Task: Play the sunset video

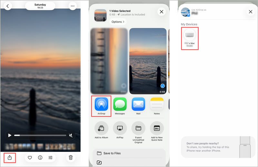Action: pos(10,135)
